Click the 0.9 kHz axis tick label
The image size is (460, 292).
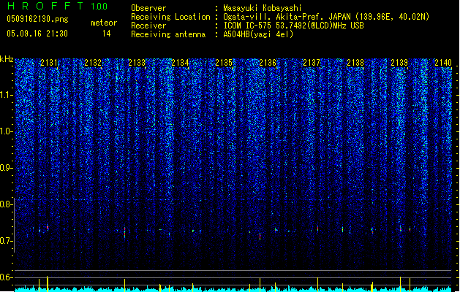7,168
